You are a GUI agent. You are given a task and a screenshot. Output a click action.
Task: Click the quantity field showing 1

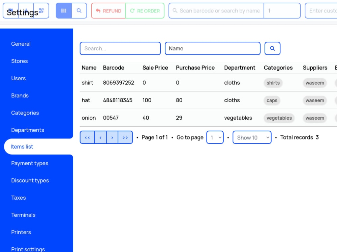click(x=282, y=11)
